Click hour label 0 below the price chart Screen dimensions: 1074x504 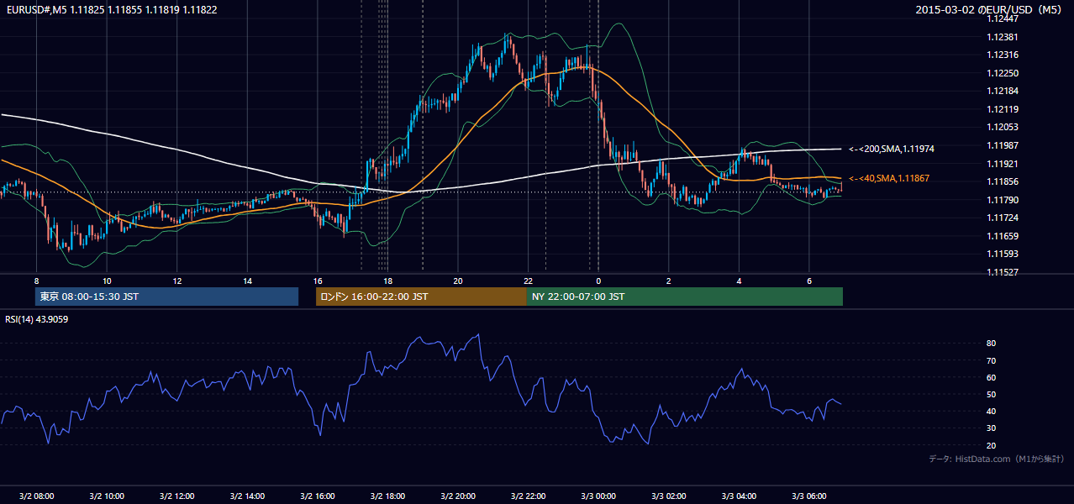(598, 281)
